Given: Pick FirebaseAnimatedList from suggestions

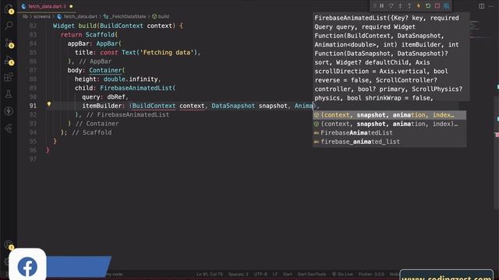Looking at the screenshot, I should tap(390, 133).
